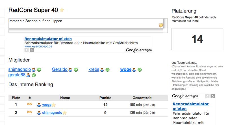Click the user icon next to Geraldo
This screenshot has height=125, width=226.
pos(71,70)
